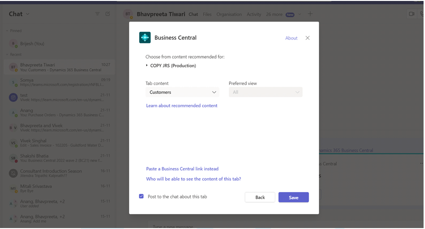The height and width of the screenshot is (229, 425).
Task: Start a video call with the camera icon
Action: [x=412, y=14]
